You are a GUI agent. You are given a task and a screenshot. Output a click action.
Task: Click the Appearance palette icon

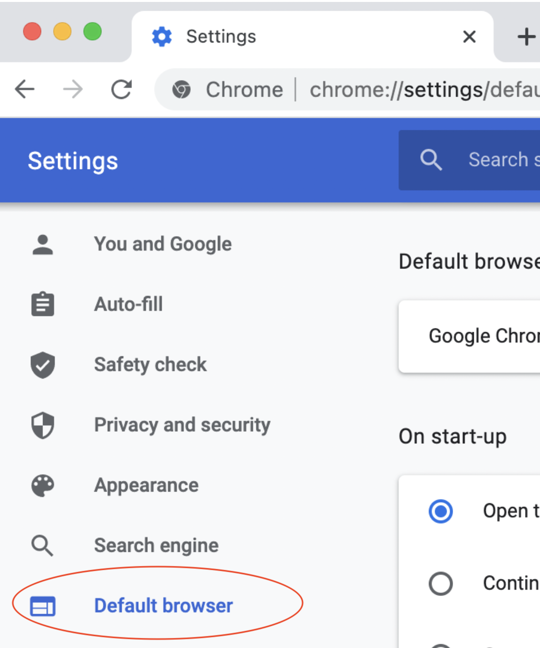pyautogui.click(x=43, y=485)
